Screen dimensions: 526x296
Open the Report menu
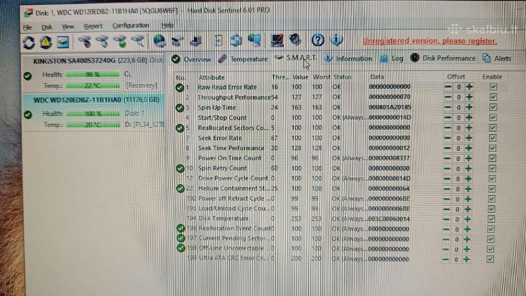(x=93, y=26)
